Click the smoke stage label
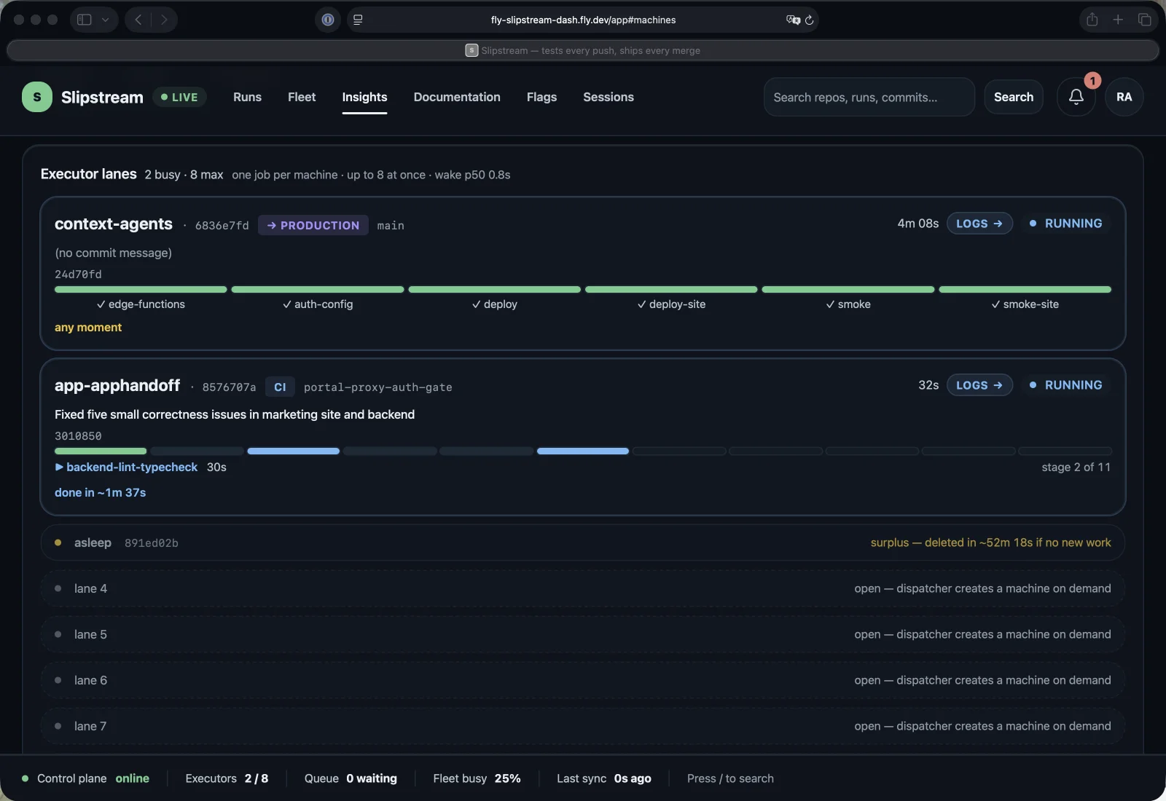 coord(848,304)
